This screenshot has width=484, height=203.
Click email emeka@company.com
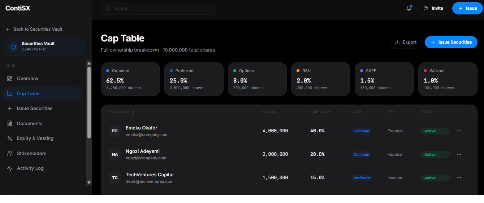147,134
